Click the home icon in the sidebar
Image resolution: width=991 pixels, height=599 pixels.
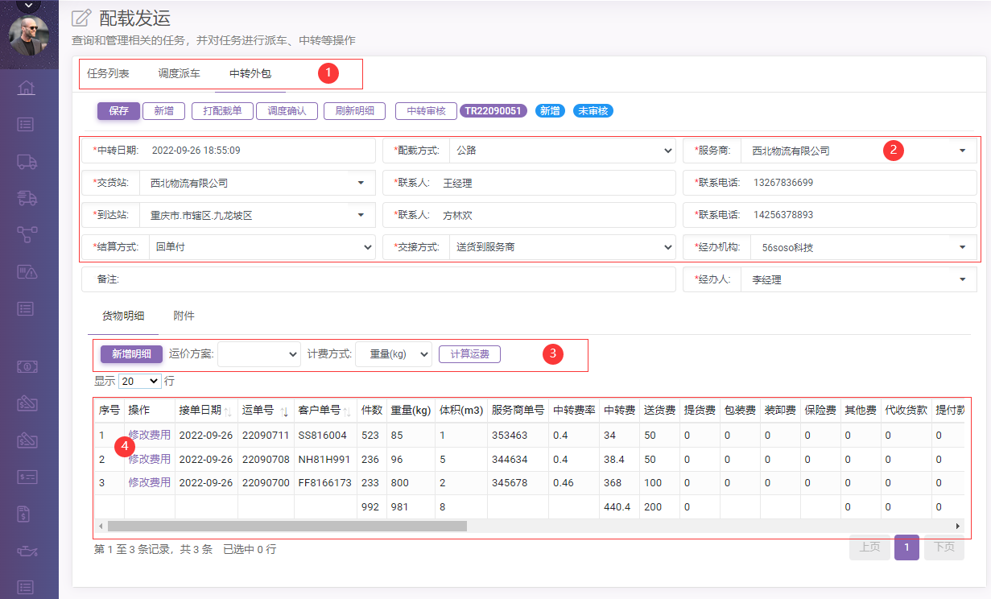coord(27,88)
